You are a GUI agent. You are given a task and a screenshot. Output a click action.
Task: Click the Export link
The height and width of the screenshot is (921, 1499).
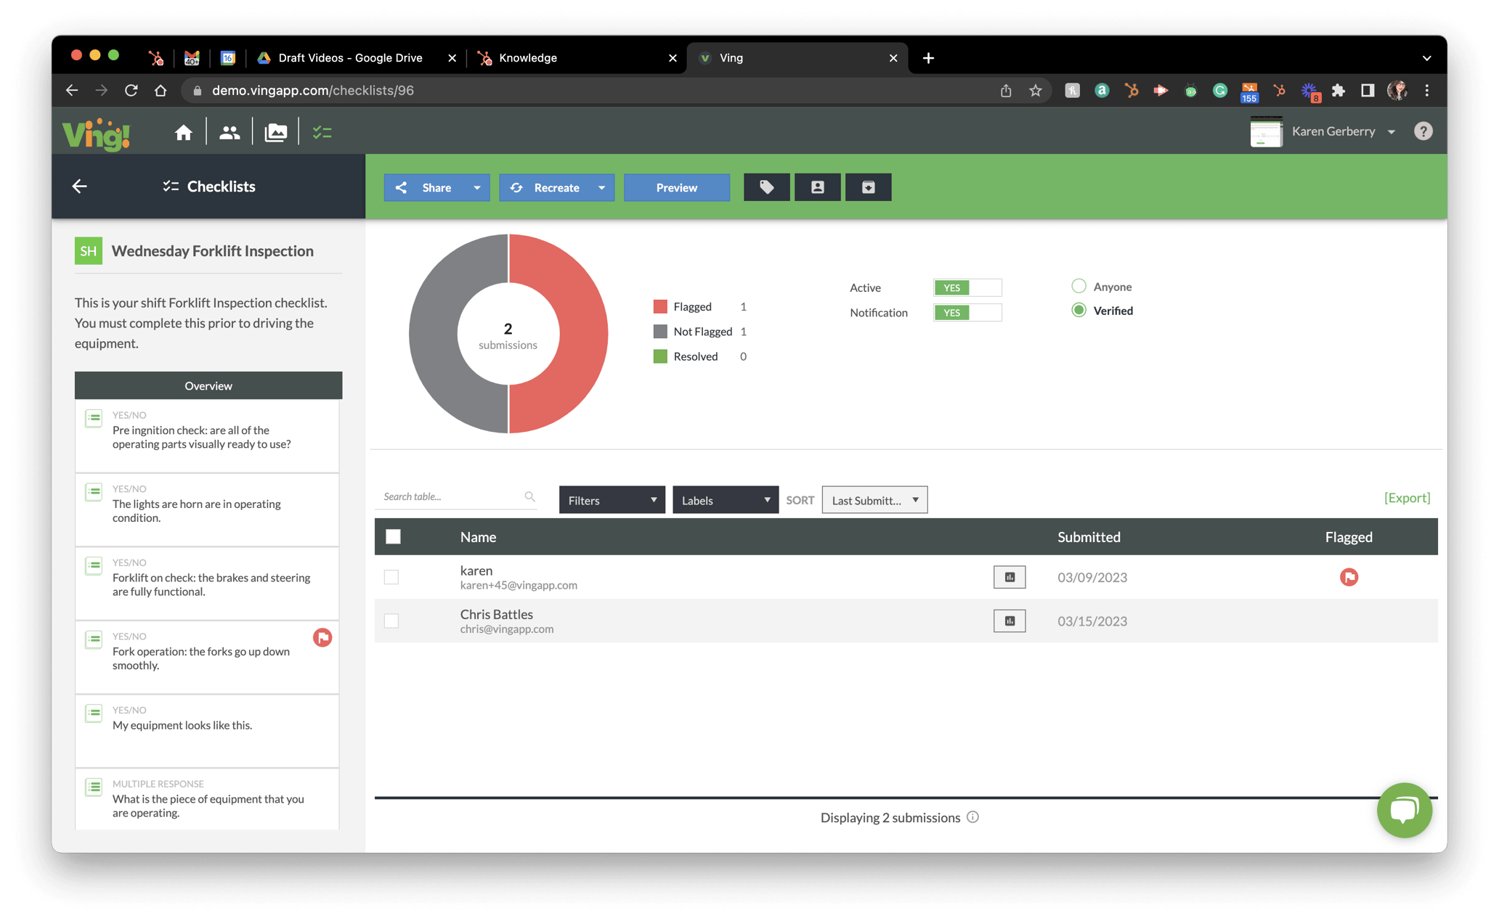click(1406, 497)
